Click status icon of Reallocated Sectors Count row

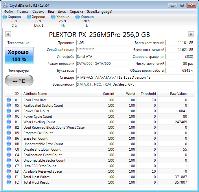click(x=9, y=105)
